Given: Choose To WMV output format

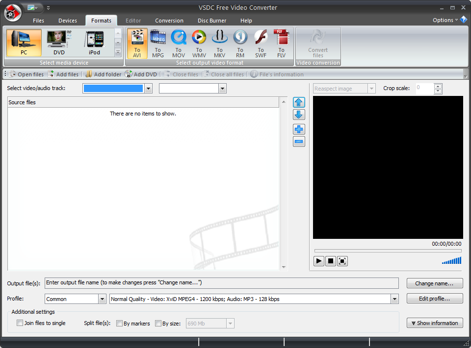Looking at the screenshot, I should [199, 44].
